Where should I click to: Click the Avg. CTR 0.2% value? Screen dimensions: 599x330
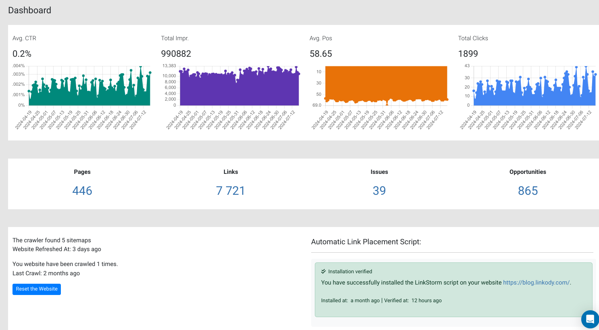click(22, 54)
